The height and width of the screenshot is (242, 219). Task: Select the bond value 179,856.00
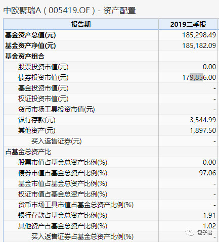tap(199, 77)
